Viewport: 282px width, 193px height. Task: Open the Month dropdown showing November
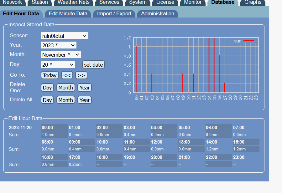click(61, 55)
